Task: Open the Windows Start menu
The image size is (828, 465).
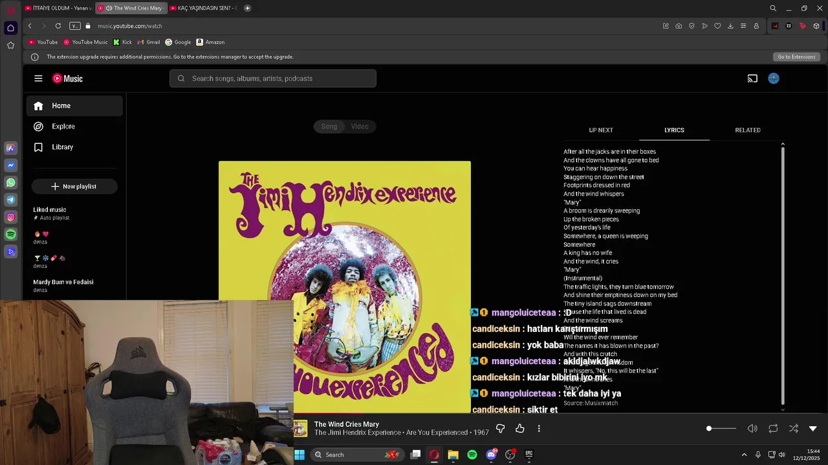Action: coord(300,455)
